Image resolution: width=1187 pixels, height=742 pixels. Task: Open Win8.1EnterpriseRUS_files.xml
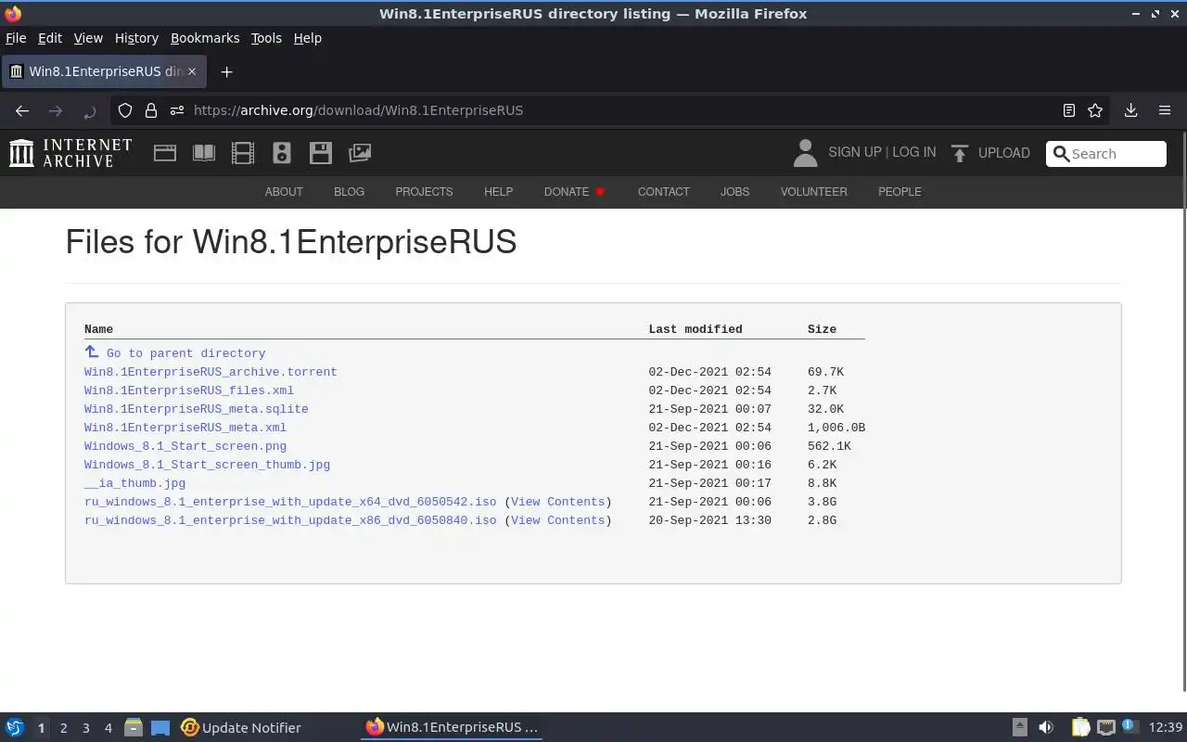point(189,390)
